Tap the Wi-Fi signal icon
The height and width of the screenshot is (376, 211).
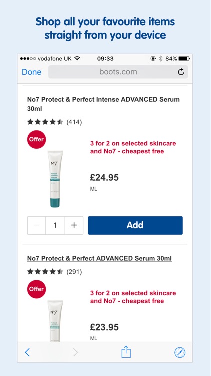pyautogui.click(x=77, y=58)
